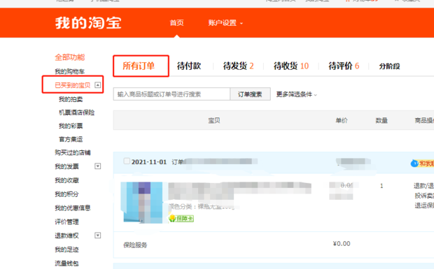Open 我的发票 in sidebar
Image resolution: width=434 pixels, height=269 pixels.
(x=66, y=166)
